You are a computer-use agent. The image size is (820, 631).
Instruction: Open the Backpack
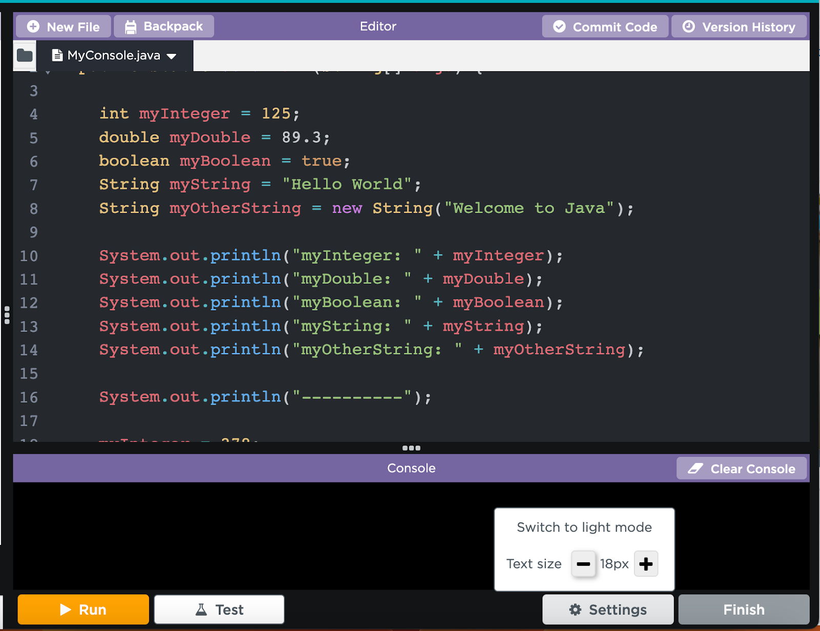[164, 27]
